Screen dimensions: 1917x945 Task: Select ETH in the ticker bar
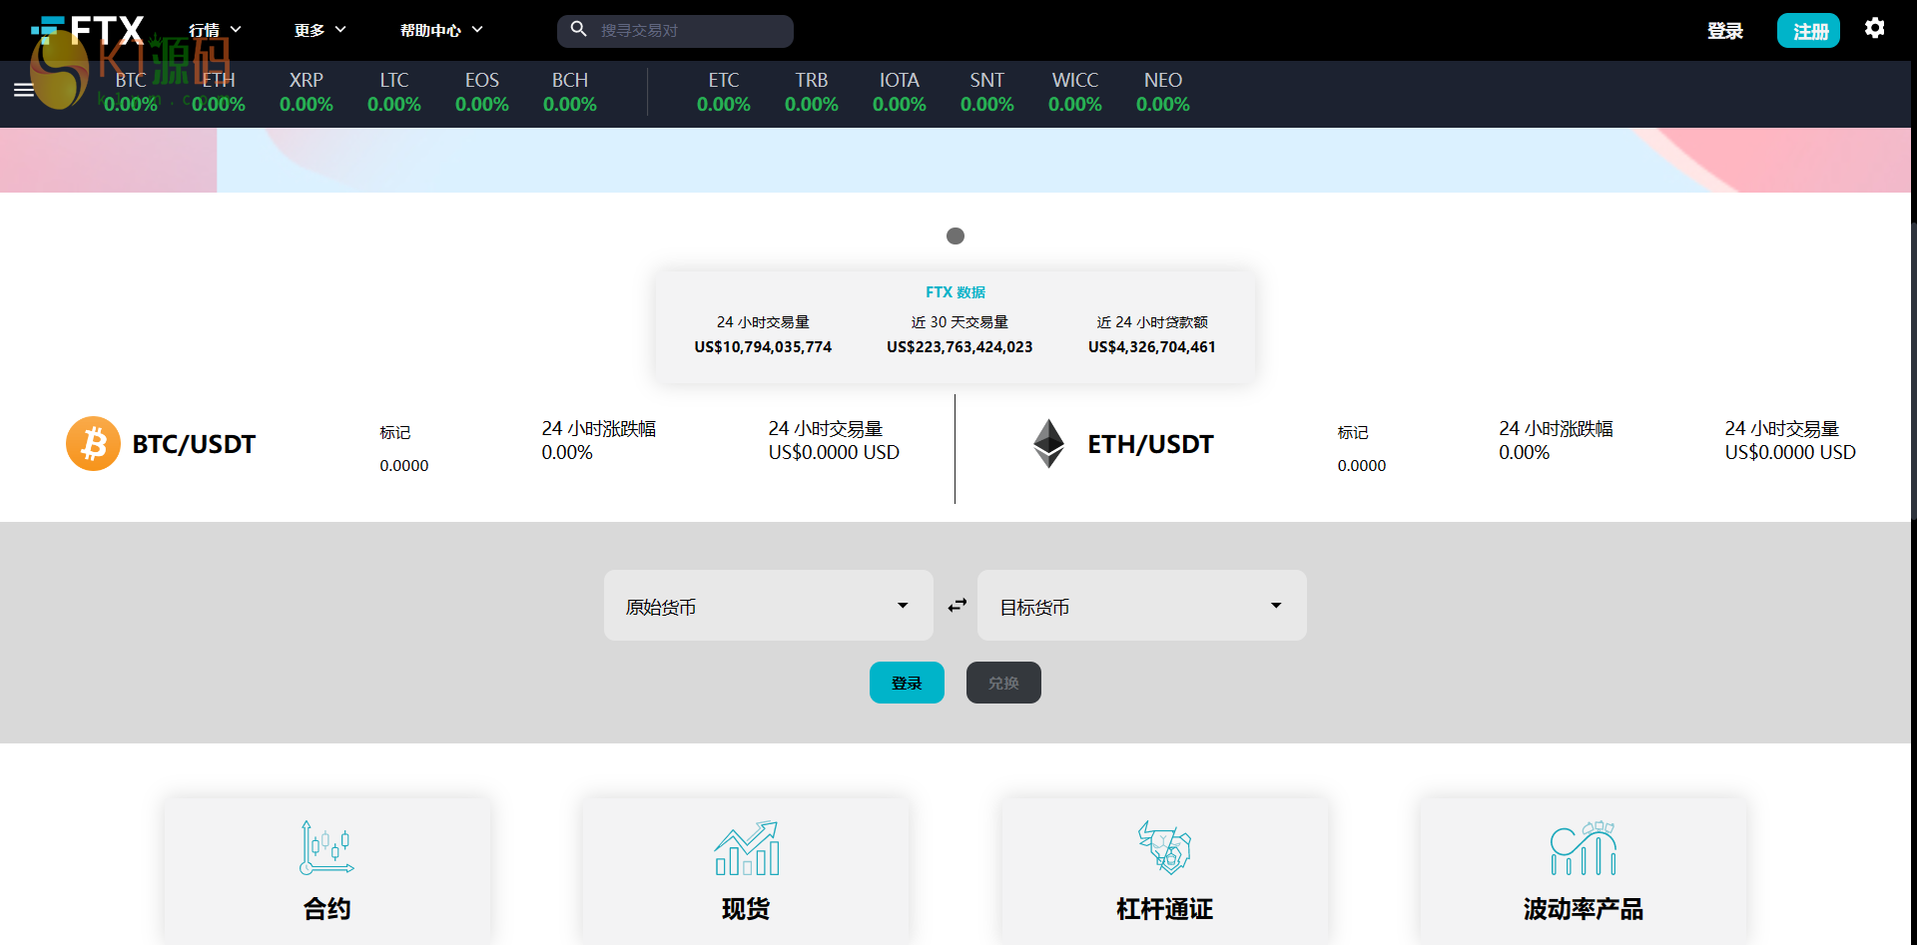pyautogui.click(x=219, y=92)
